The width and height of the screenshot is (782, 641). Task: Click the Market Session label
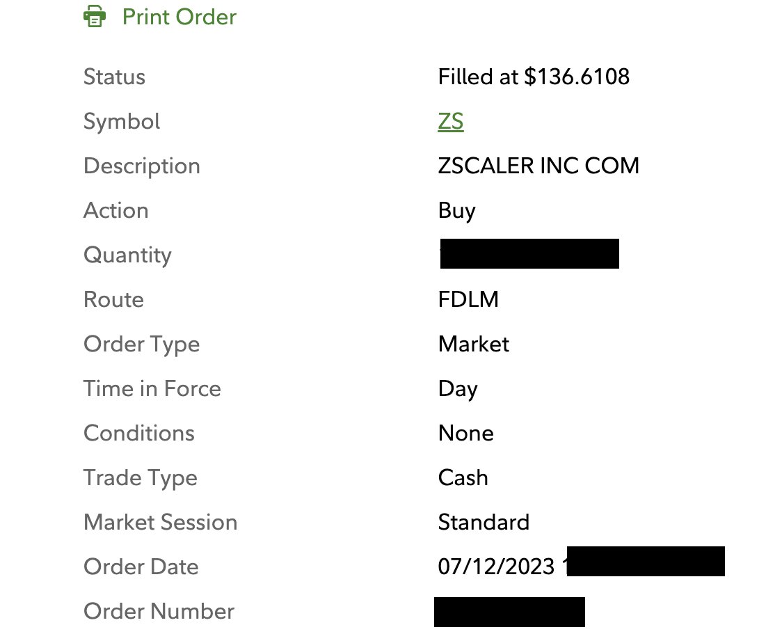click(161, 522)
